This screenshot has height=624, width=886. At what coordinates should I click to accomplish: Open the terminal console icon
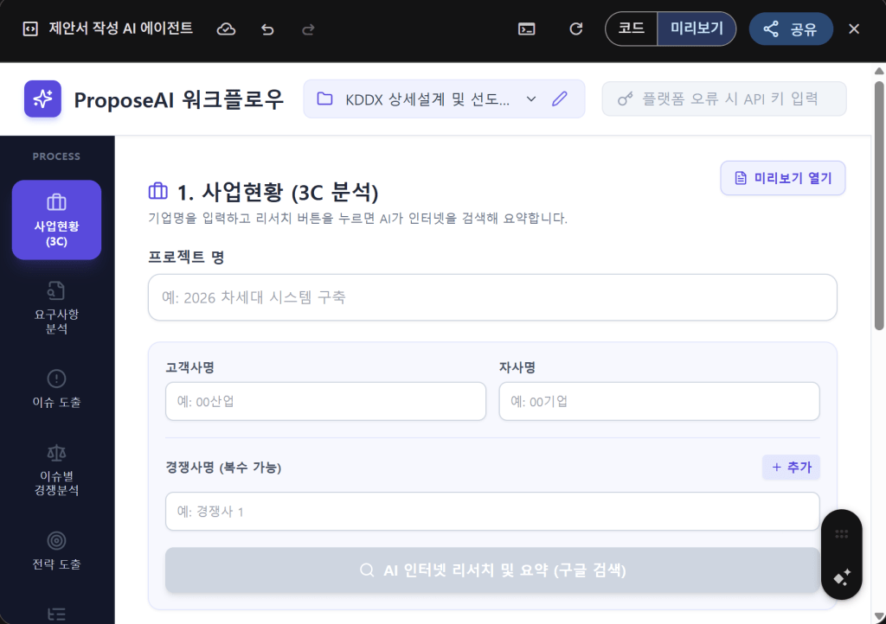pyautogui.click(x=527, y=29)
